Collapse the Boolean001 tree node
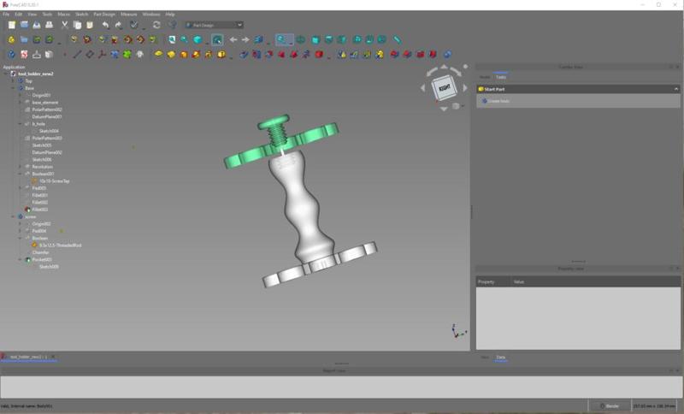The height and width of the screenshot is (414, 684). point(20,174)
